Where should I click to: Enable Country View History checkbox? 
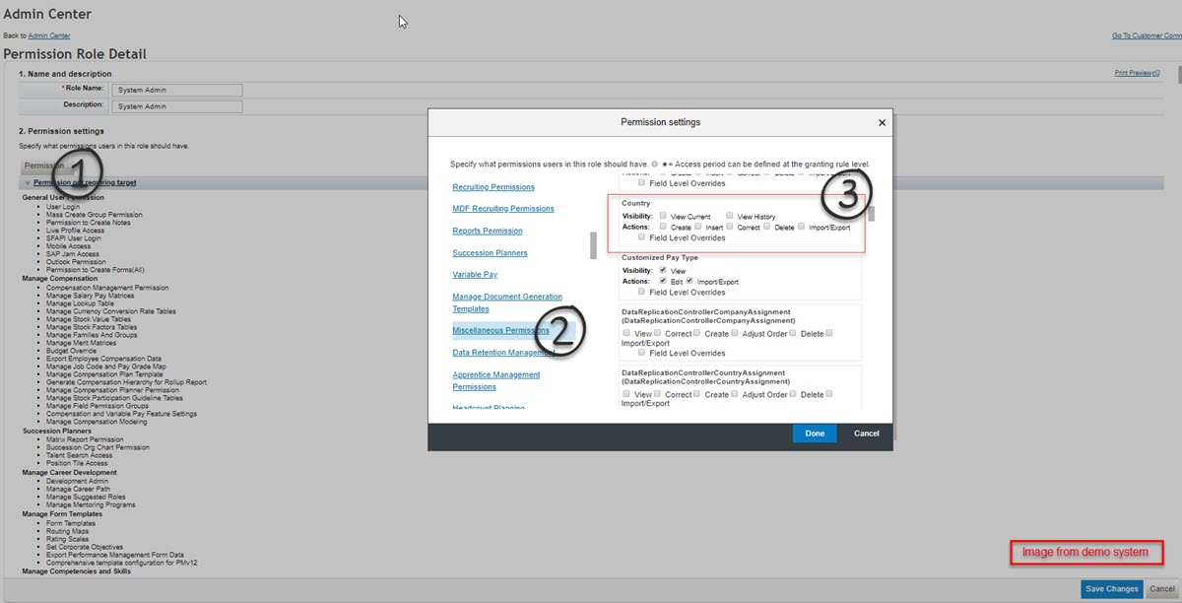click(x=730, y=215)
